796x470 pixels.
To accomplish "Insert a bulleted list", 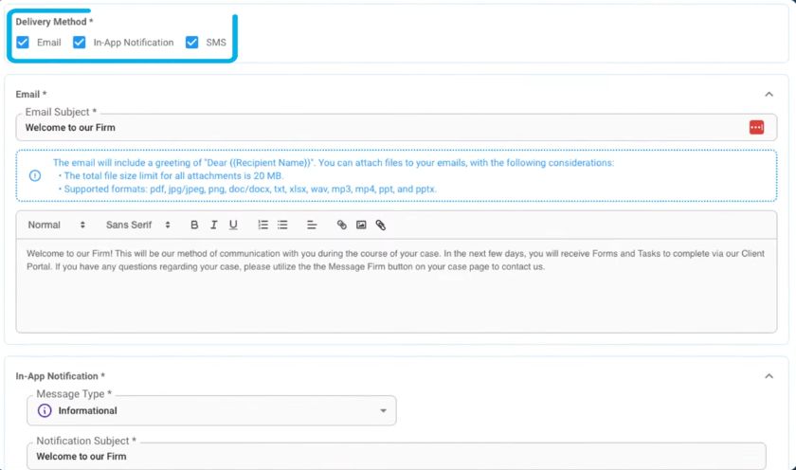I will tap(282, 225).
